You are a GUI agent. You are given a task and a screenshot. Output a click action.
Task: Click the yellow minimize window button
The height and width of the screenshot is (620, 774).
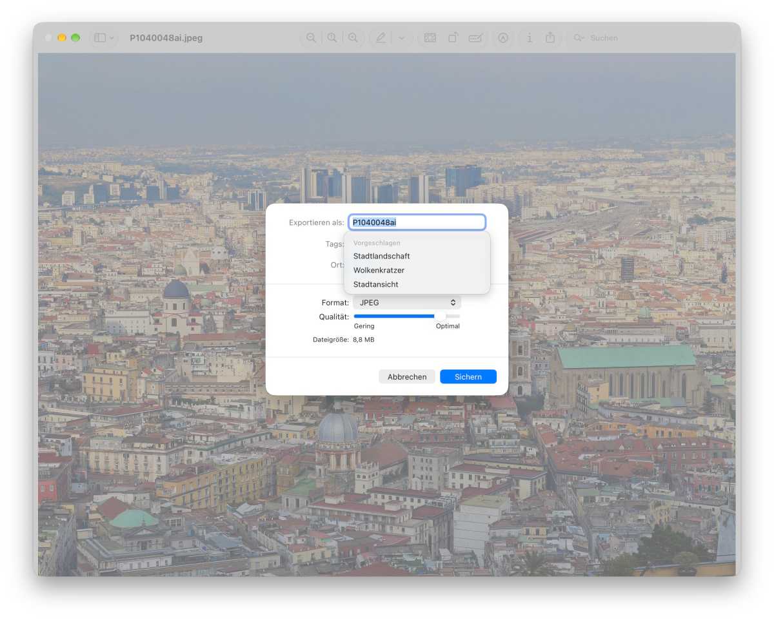click(62, 38)
